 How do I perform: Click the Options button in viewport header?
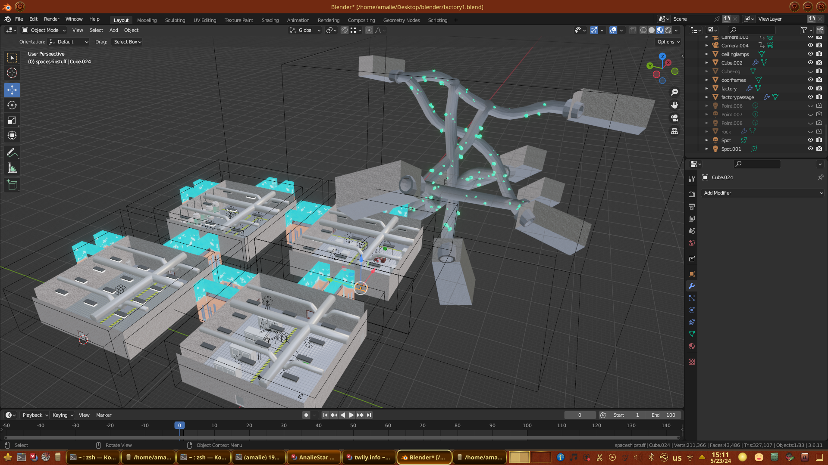(x=668, y=42)
